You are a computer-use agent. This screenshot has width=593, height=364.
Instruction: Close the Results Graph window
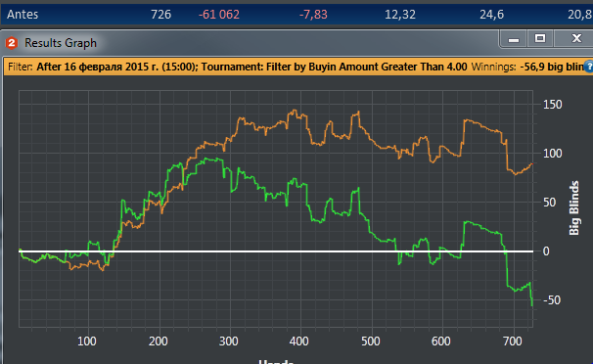tap(576, 38)
